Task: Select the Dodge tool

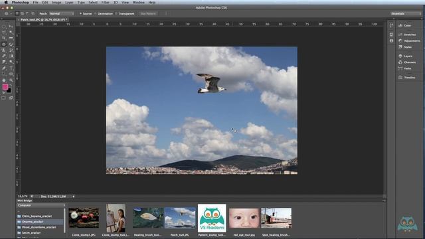Action: [x=11, y=62]
